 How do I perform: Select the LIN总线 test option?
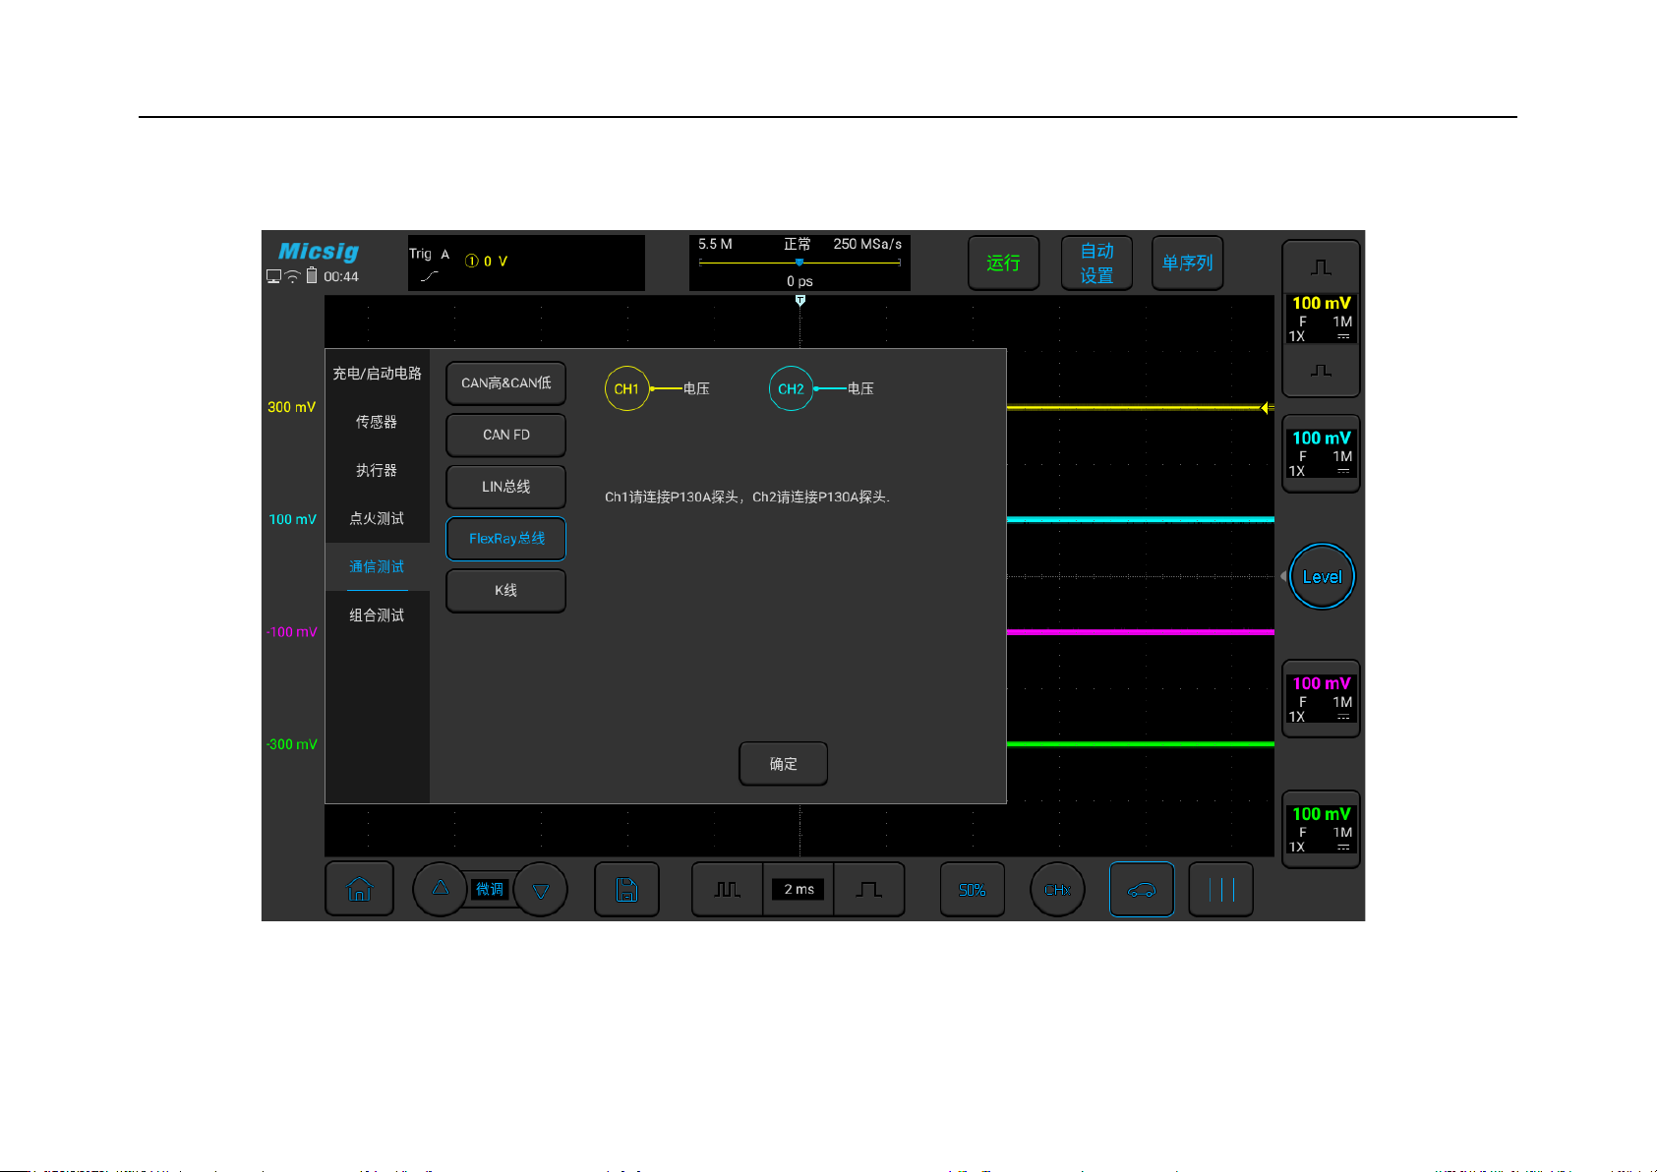click(505, 487)
